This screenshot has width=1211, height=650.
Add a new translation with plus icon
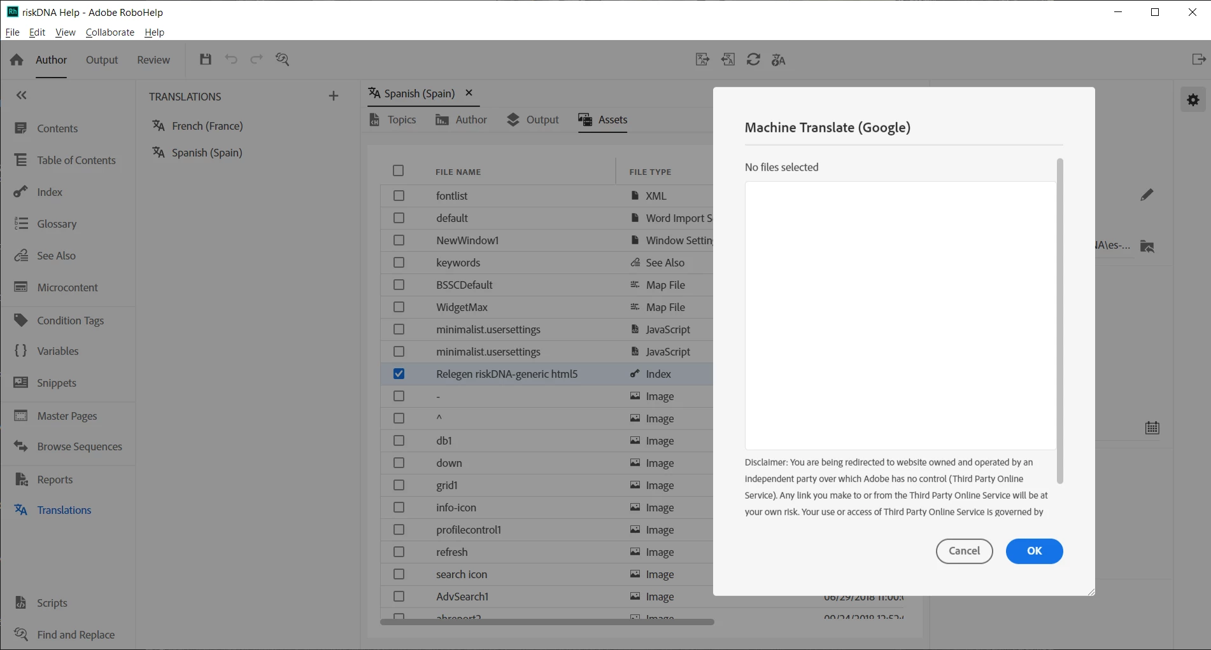click(x=334, y=96)
